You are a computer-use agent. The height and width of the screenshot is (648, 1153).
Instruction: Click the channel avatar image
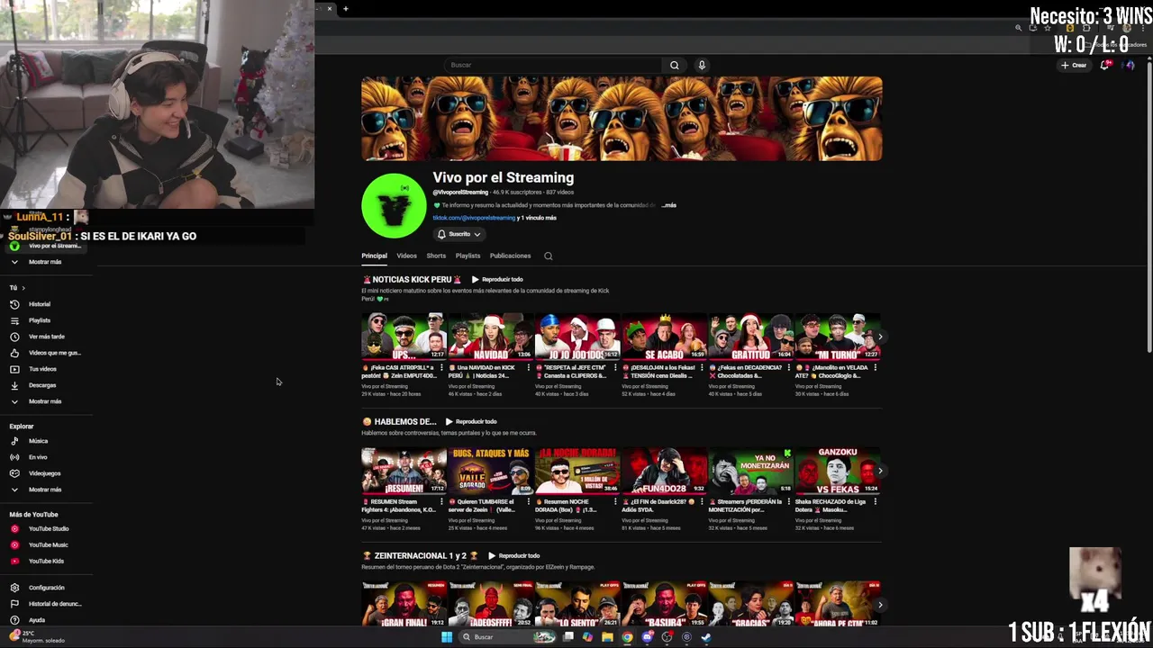(x=394, y=205)
